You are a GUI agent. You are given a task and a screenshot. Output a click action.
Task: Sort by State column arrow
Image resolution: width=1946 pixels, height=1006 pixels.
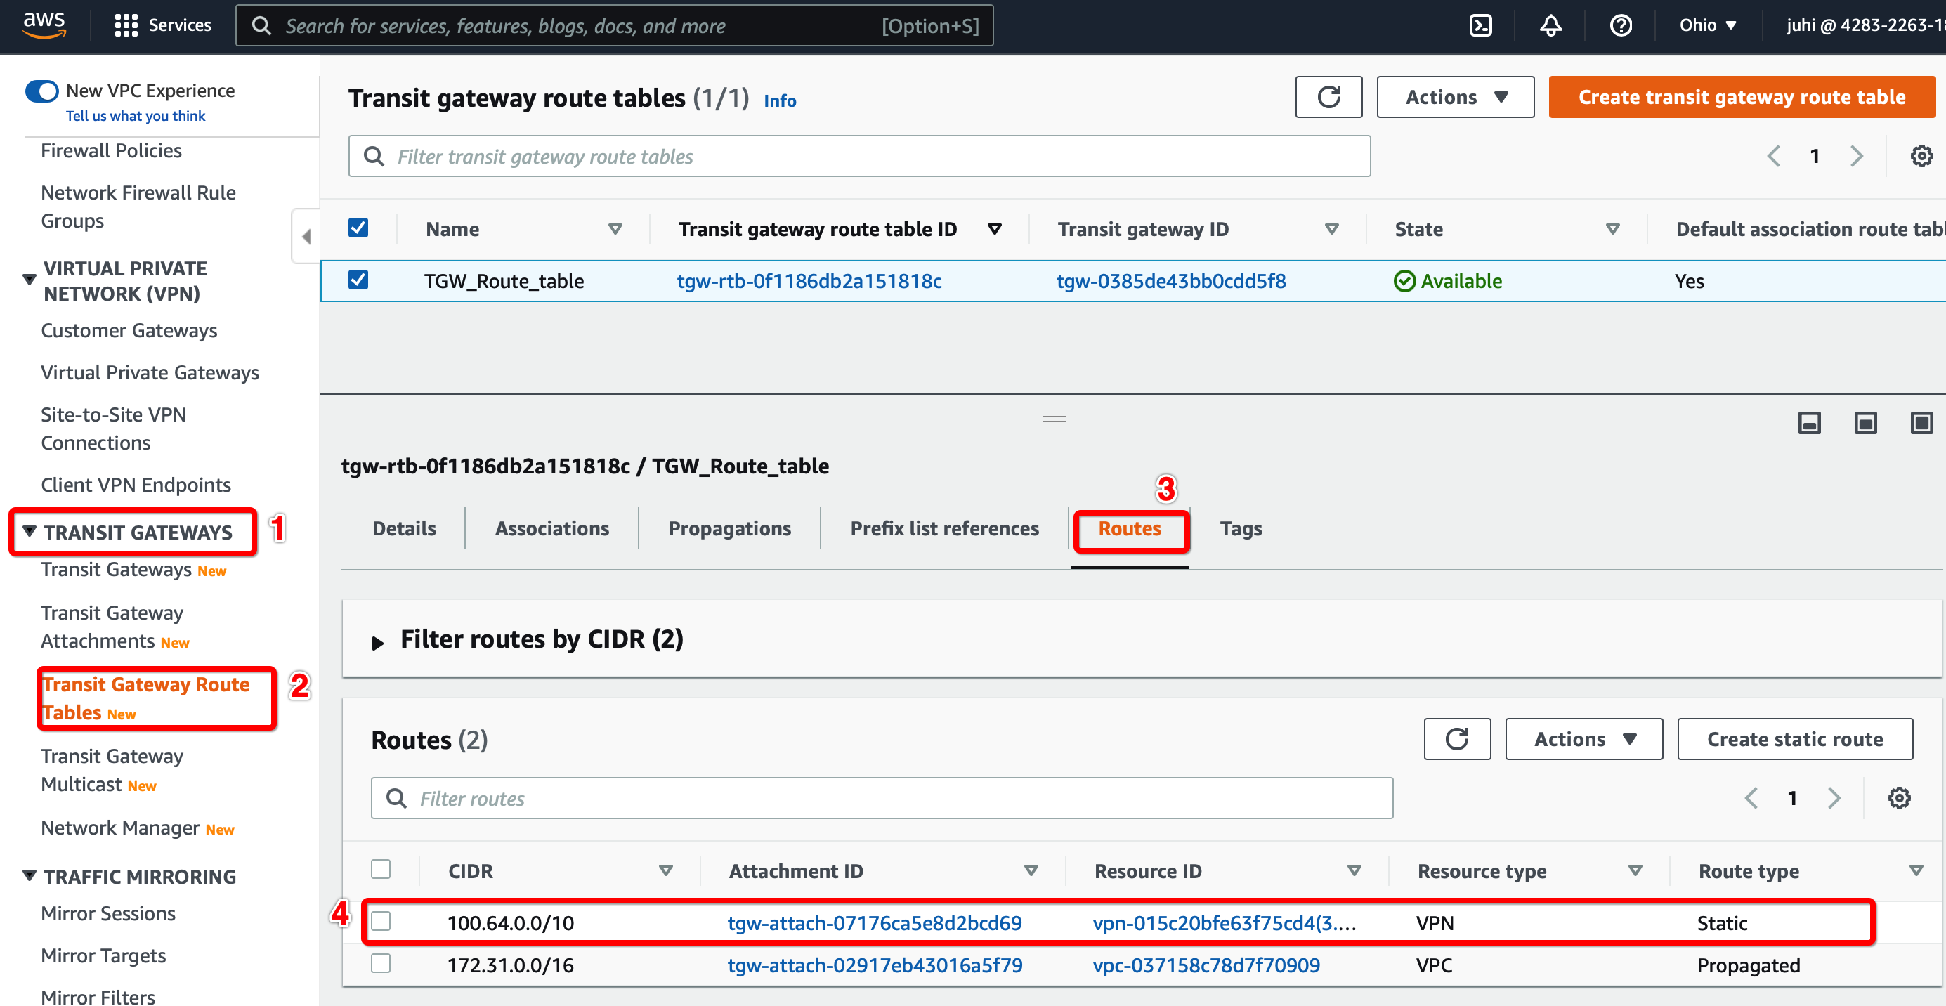(x=1612, y=229)
